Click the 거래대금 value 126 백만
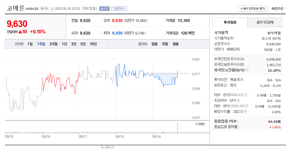This screenshot has height=150, width=290. pyautogui.click(x=188, y=33)
